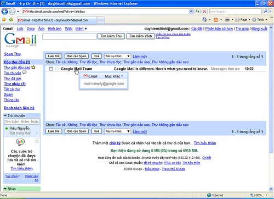Open the Tools menu in toolbar
Screen dimensions: 274x199
coord(260,19)
